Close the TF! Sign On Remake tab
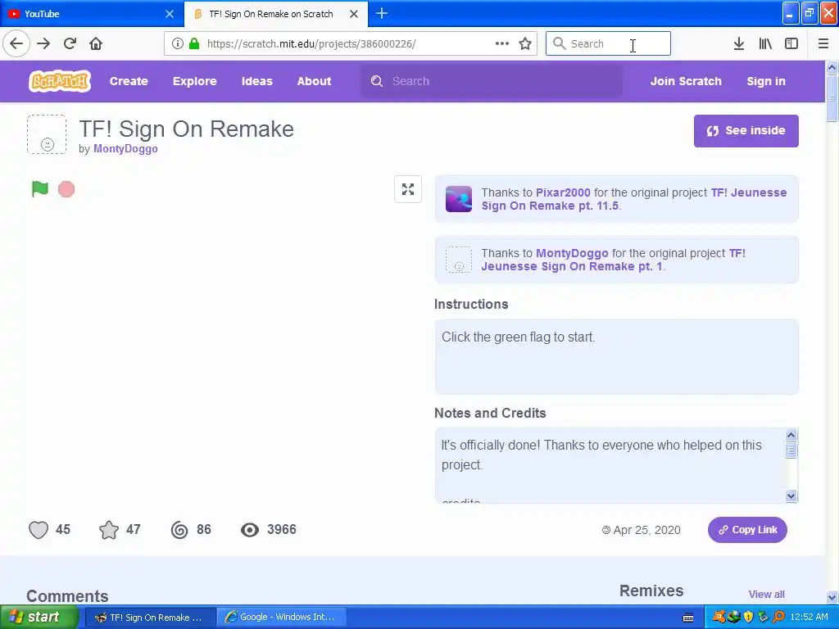Screen dimensions: 839x629 354,14
